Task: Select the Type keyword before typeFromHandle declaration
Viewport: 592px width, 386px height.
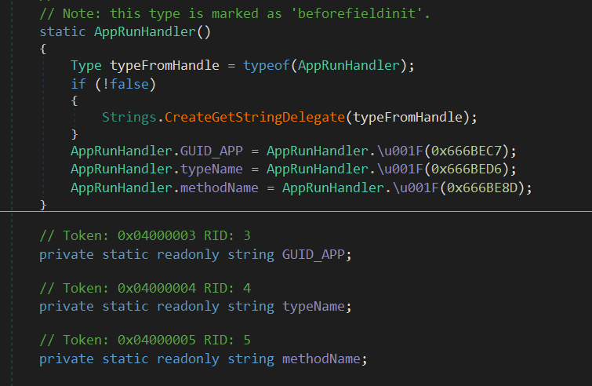Action: [x=86, y=67]
